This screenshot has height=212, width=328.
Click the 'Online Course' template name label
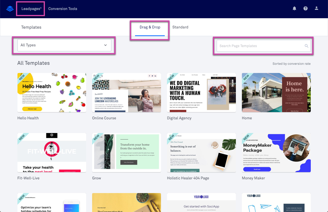104,118
